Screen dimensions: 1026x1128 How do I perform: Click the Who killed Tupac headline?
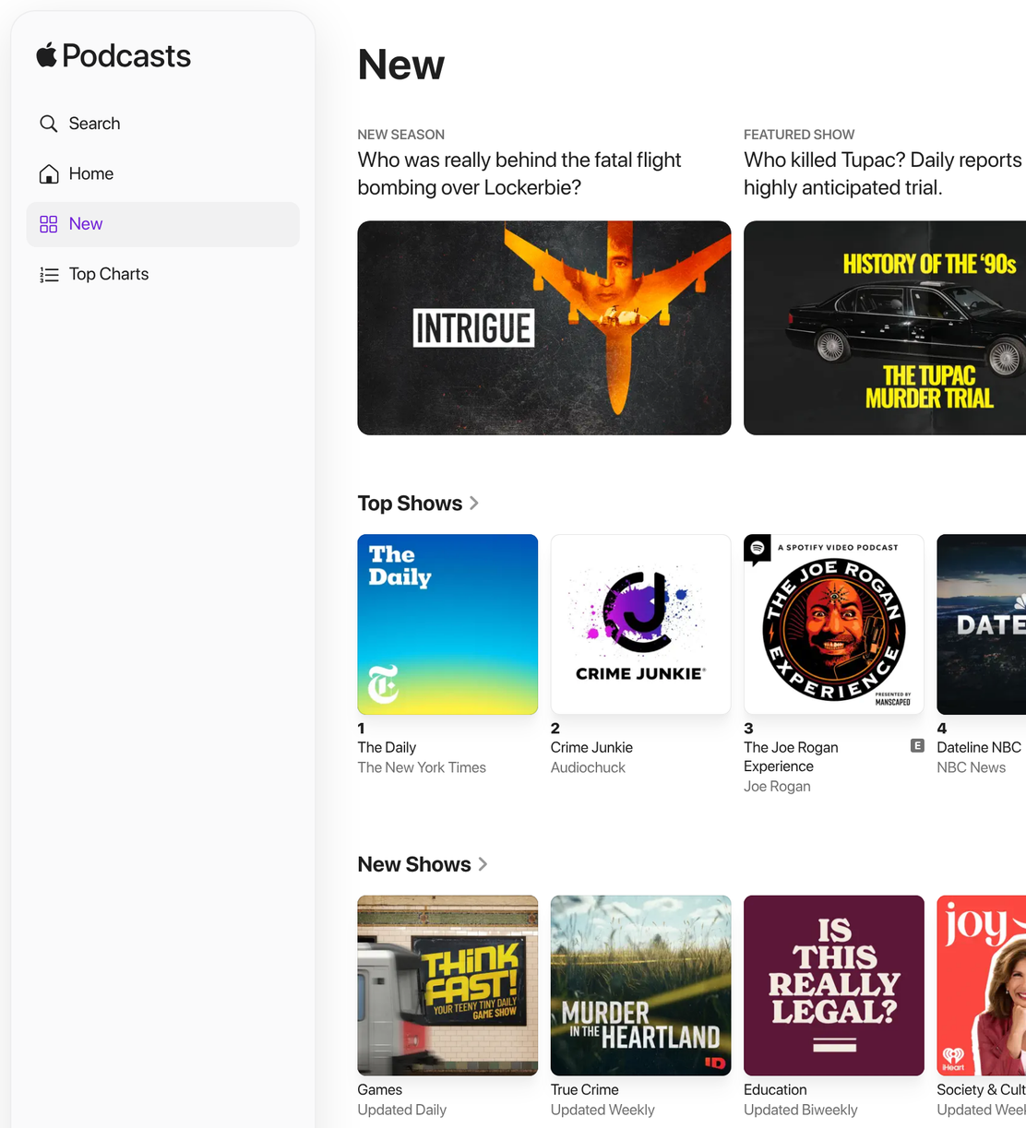[x=885, y=173]
